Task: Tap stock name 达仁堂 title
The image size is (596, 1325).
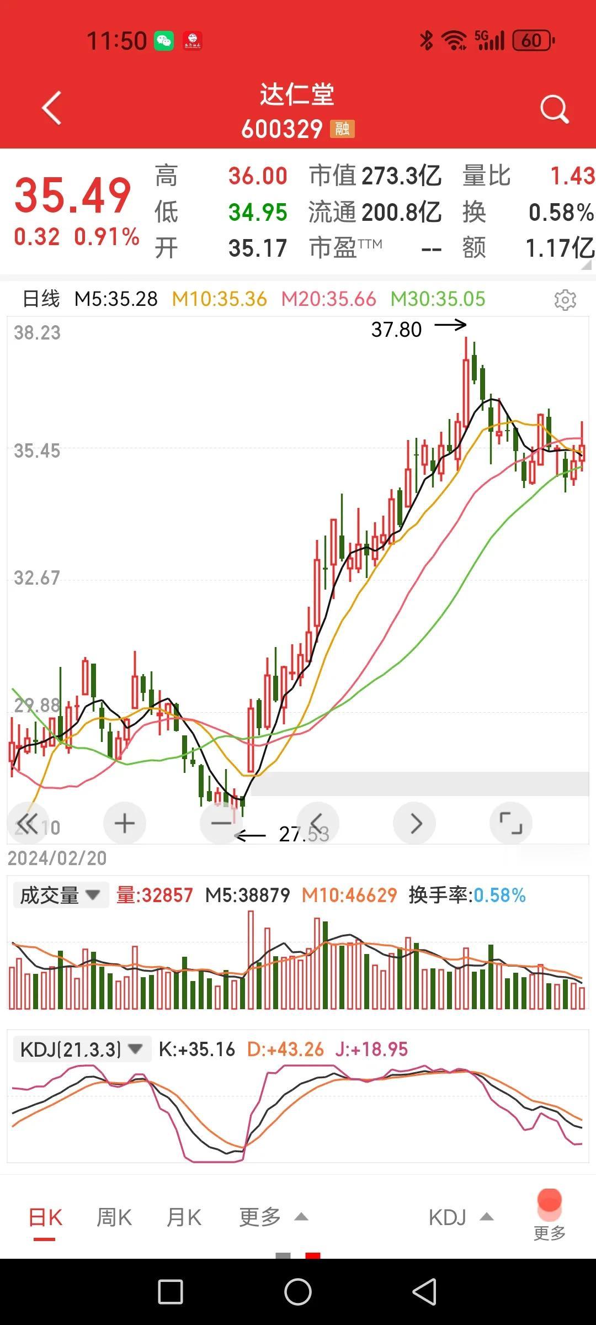Action: point(297,94)
